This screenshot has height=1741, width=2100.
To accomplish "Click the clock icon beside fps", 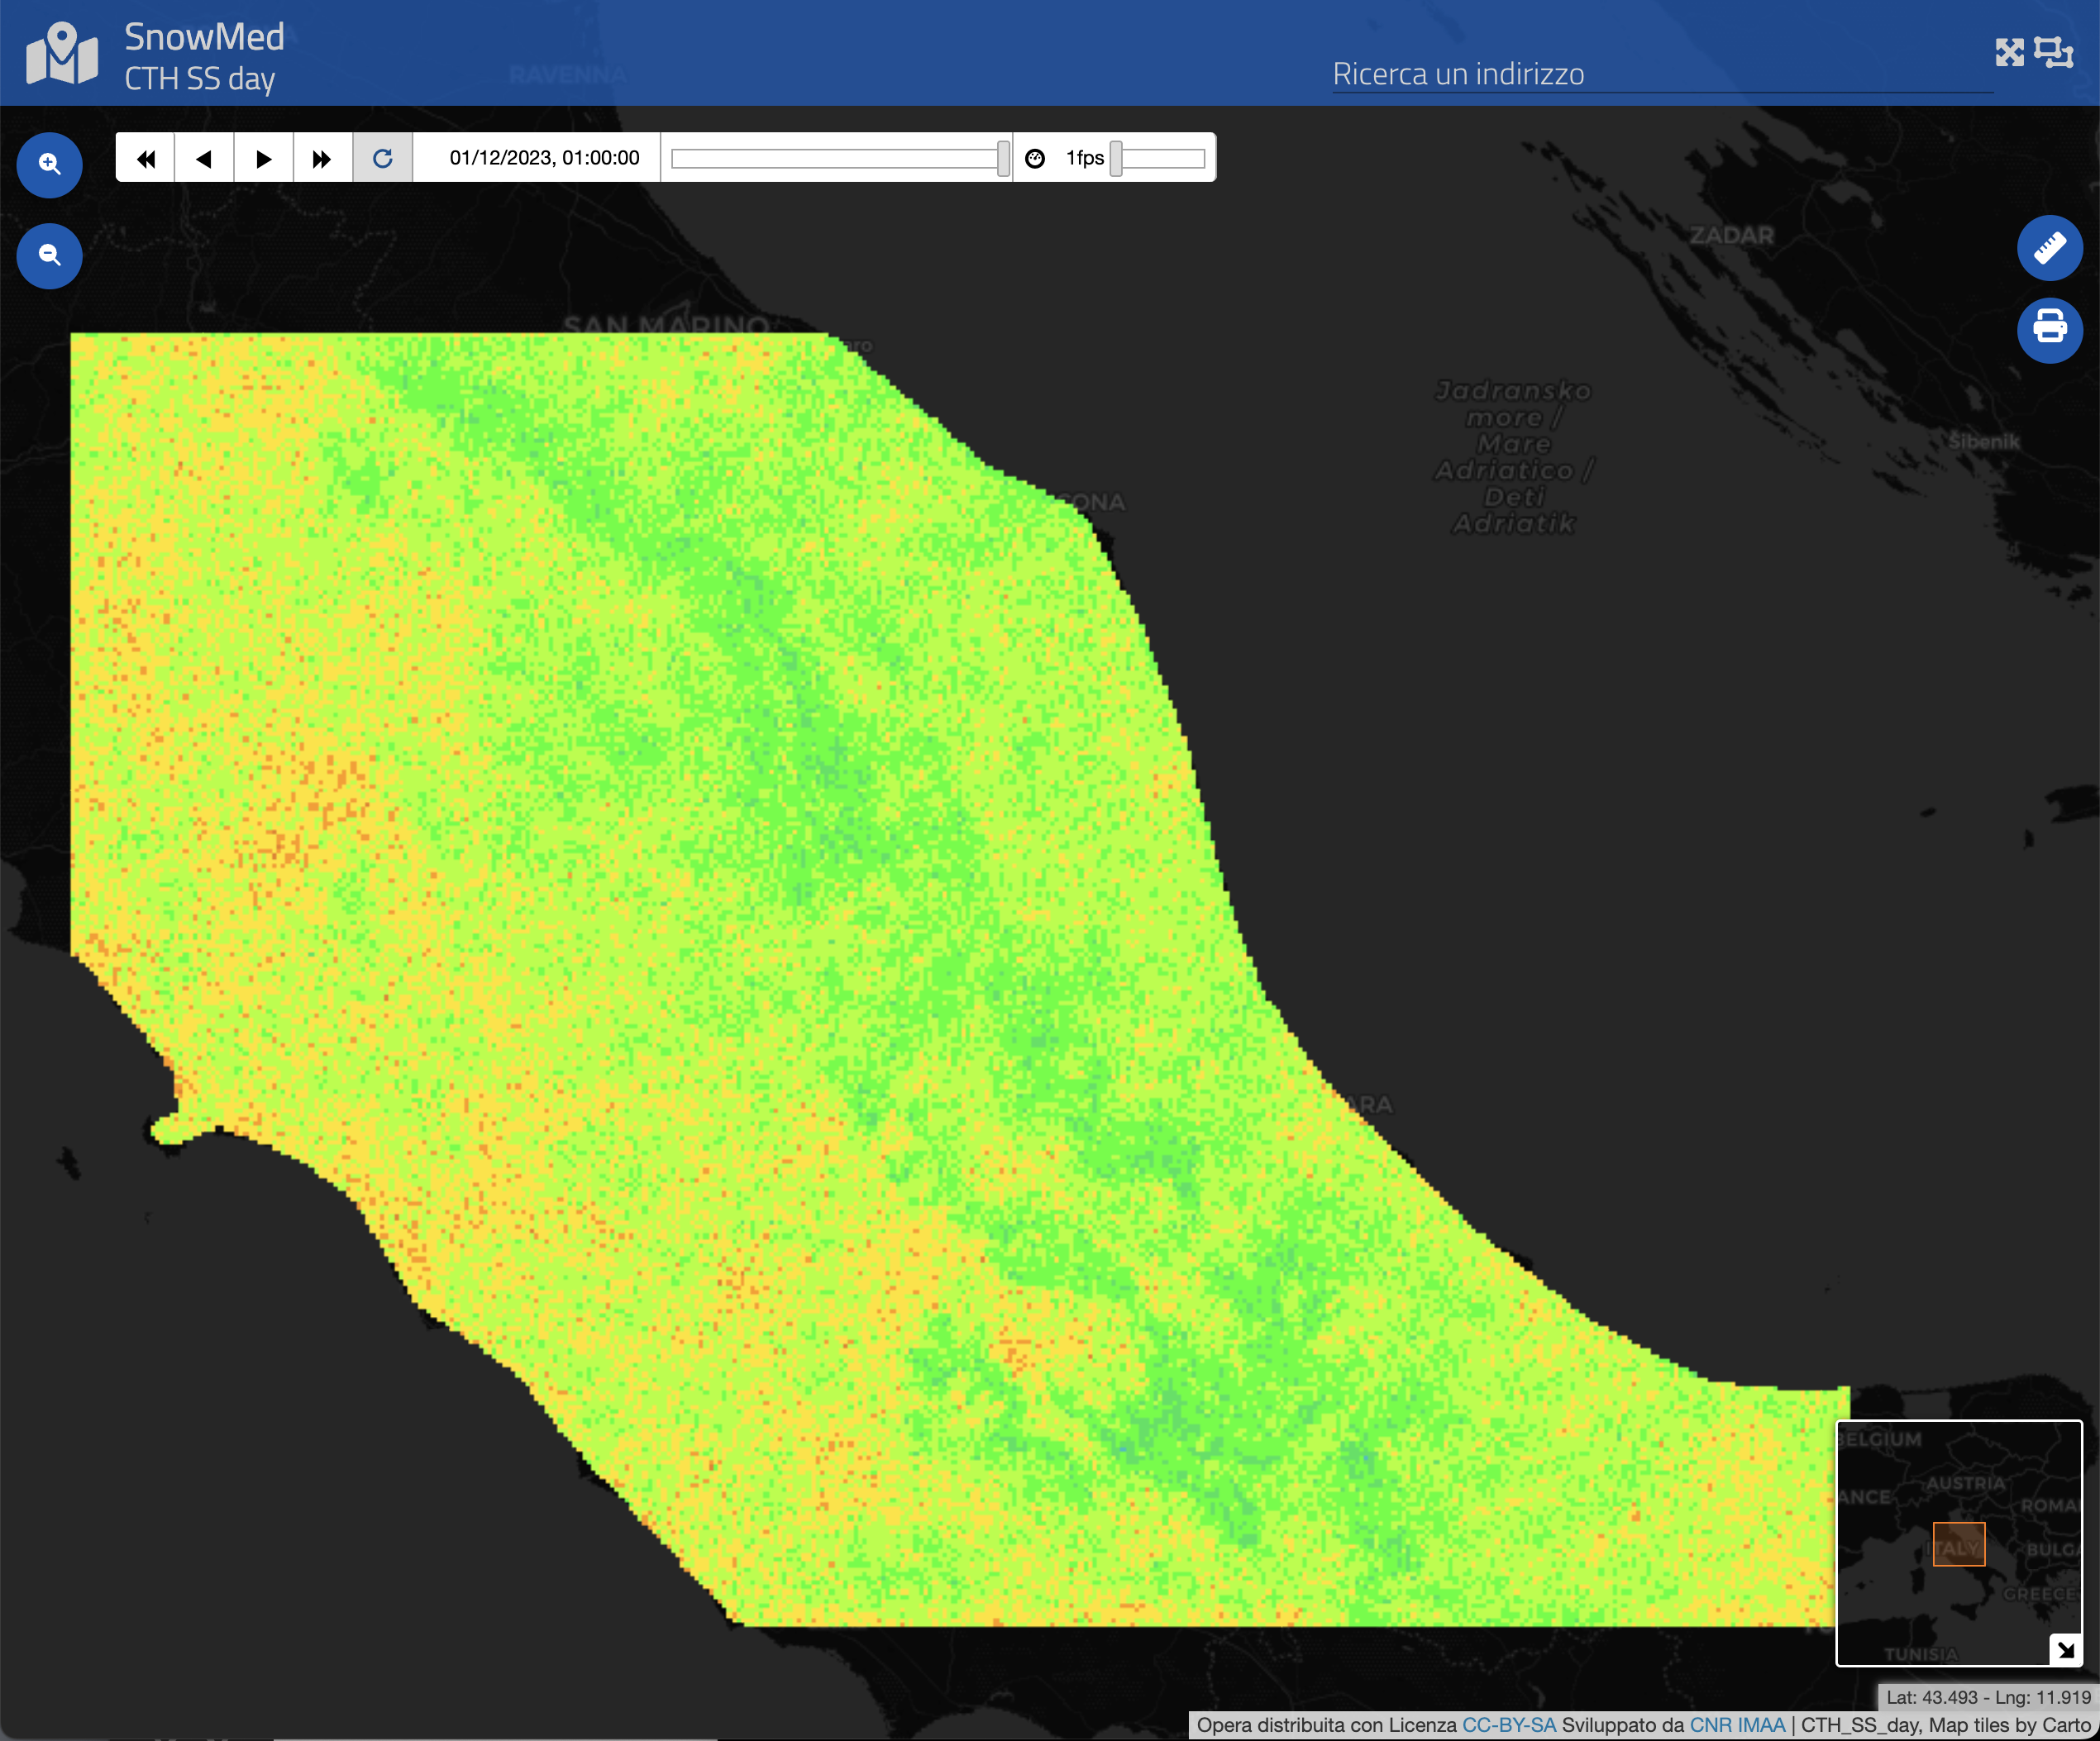I will pyautogui.click(x=1035, y=158).
